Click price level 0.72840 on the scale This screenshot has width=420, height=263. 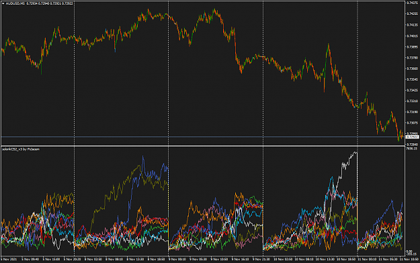point(413,145)
